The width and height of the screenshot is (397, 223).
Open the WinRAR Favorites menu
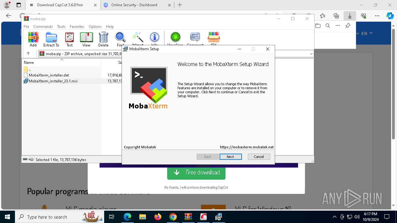77,27
